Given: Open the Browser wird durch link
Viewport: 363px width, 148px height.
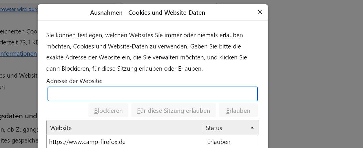Looking at the screenshot, I should click(x=19, y=9).
